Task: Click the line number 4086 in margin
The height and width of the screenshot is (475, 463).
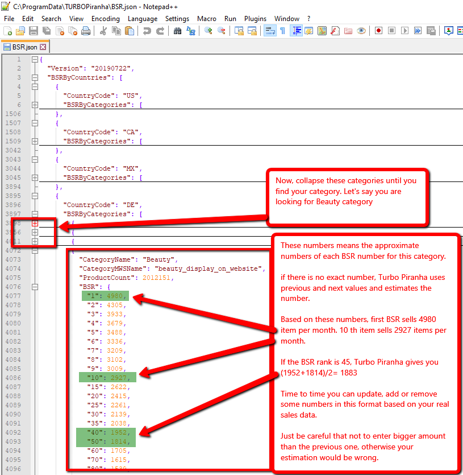Action: click(x=13, y=378)
